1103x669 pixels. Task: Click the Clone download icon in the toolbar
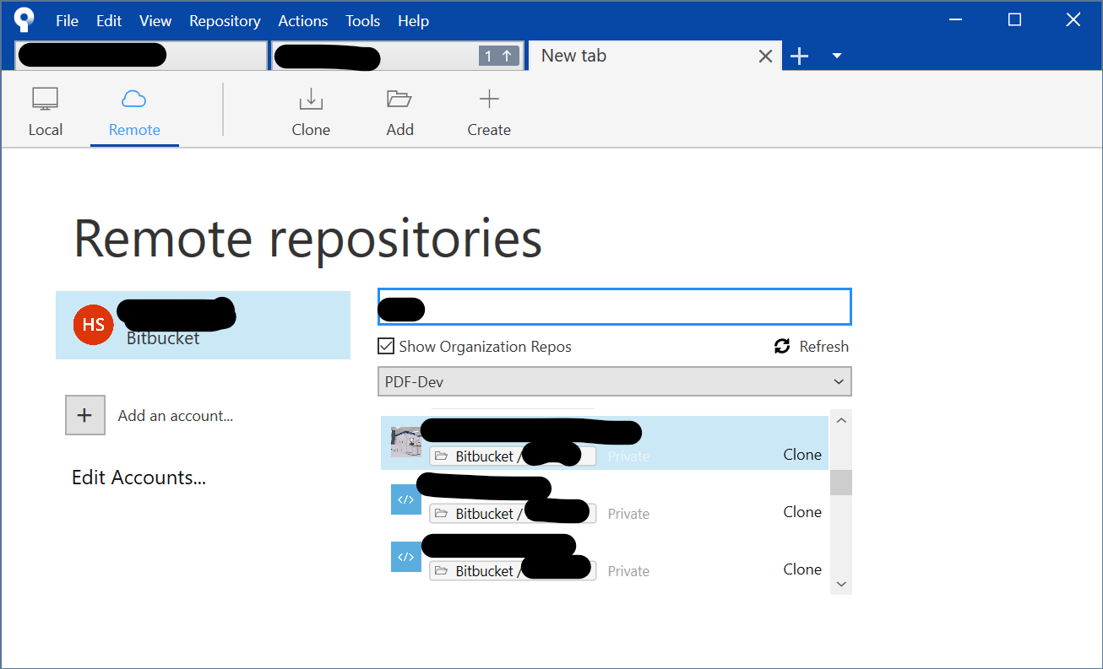[x=311, y=99]
